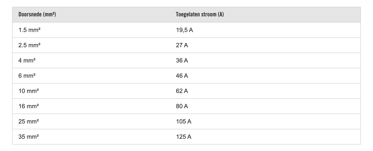Click the 'Toegelaten stroom (A)' column header

point(200,14)
